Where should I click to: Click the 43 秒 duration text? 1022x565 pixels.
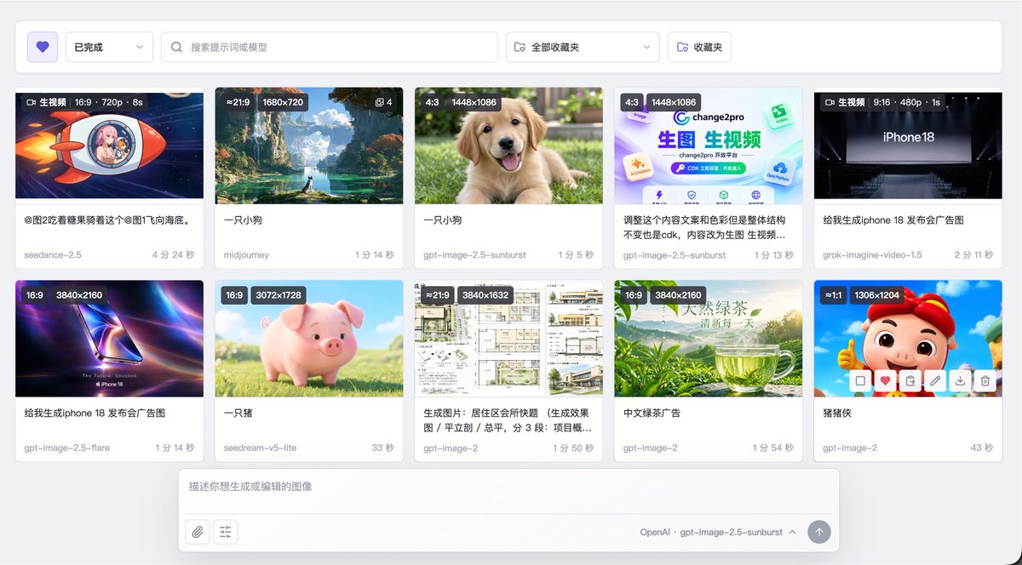point(982,448)
